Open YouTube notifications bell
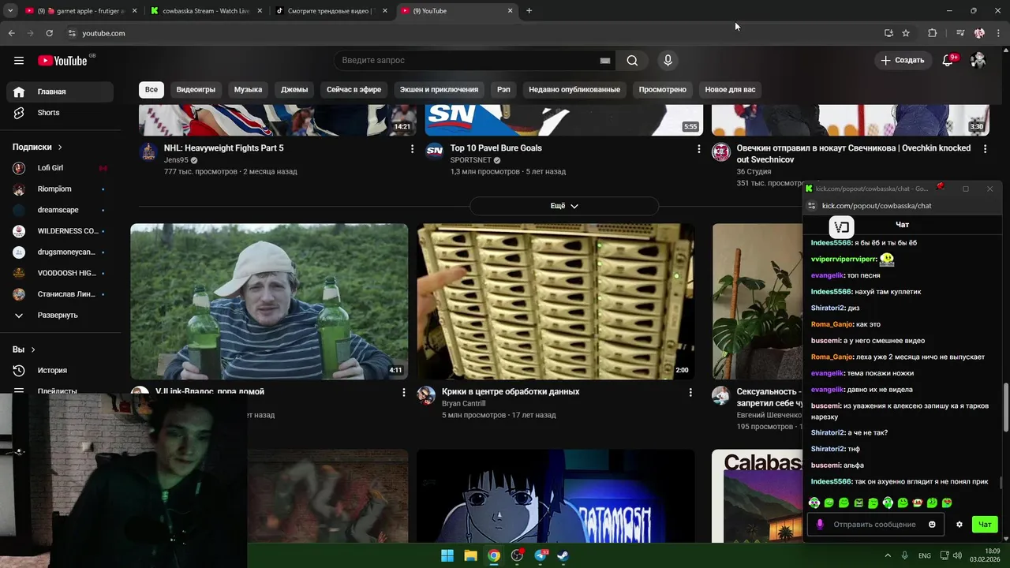1010x568 pixels. coord(948,60)
